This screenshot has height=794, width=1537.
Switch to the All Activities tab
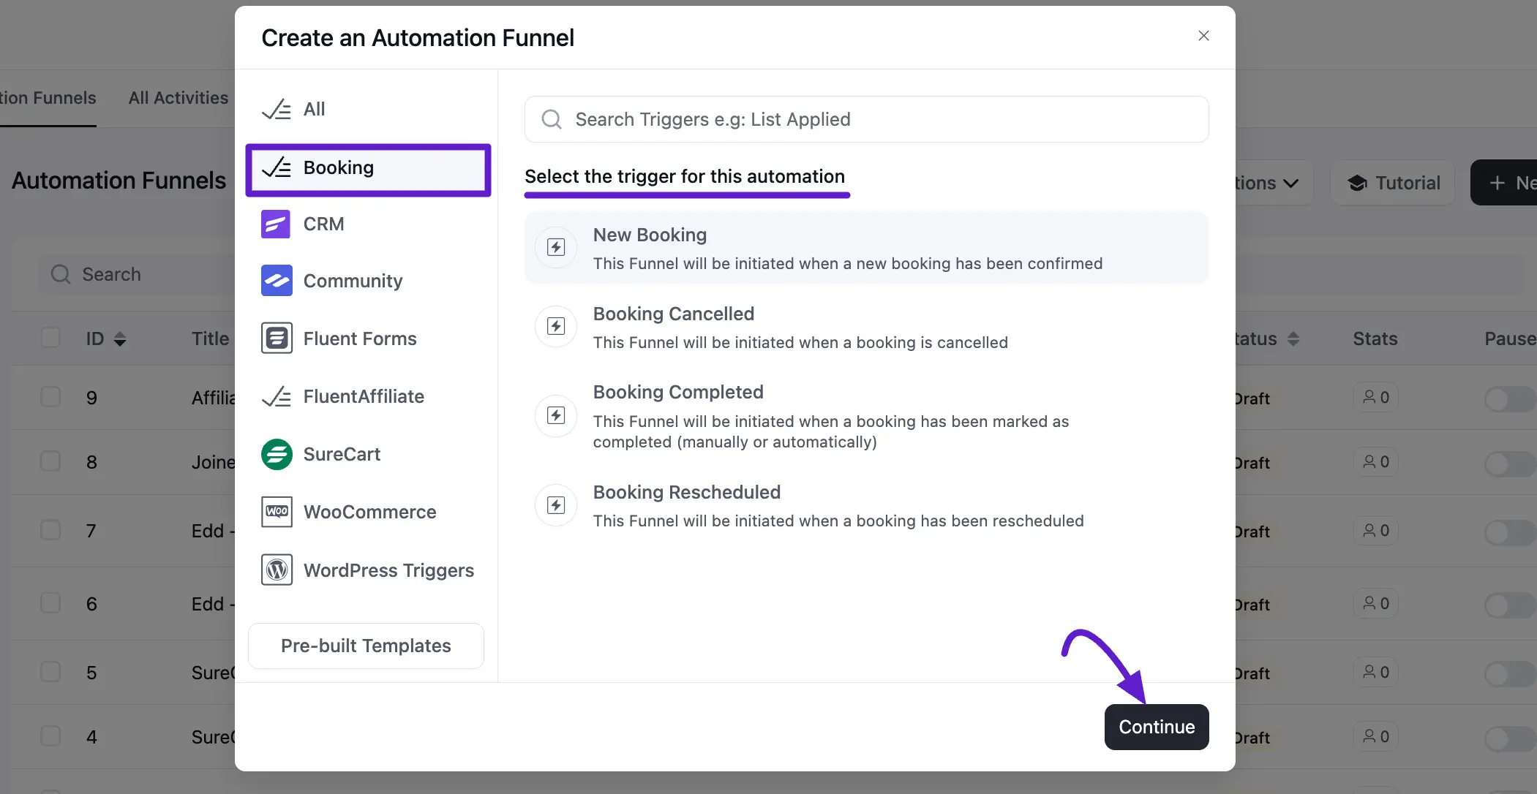coord(178,98)
